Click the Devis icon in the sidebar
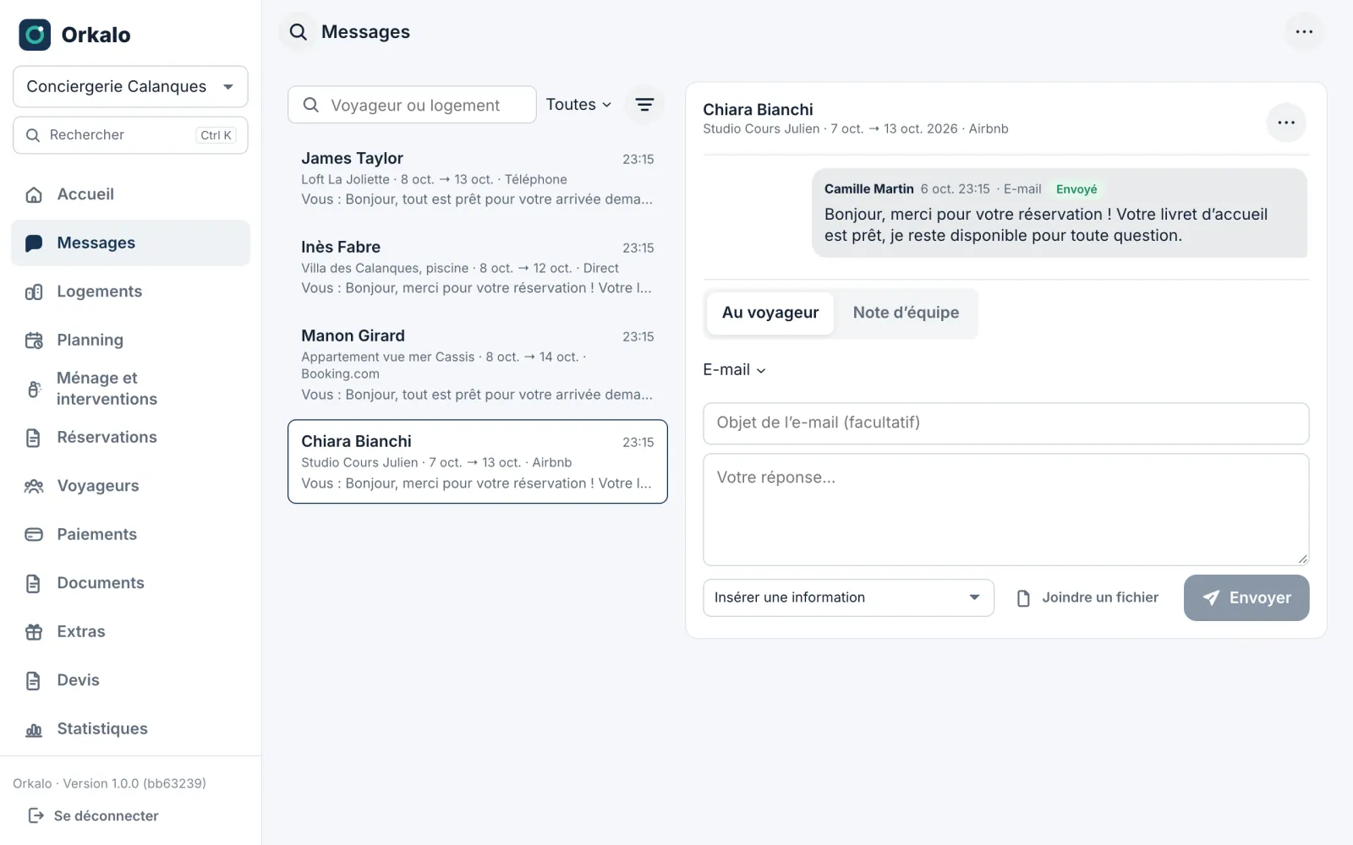Image resolution: width=1353 pixels, height=845 pixels. pos(34,680)
